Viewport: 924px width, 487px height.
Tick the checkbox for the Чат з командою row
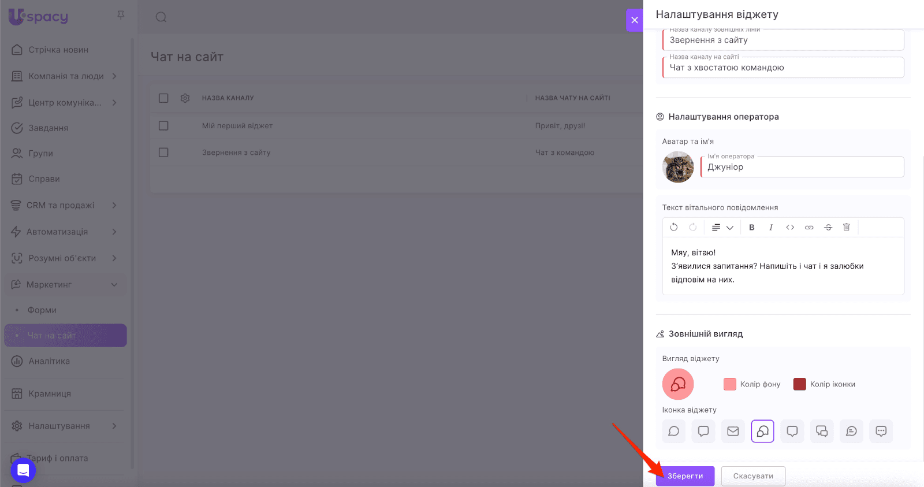[163, 153]
